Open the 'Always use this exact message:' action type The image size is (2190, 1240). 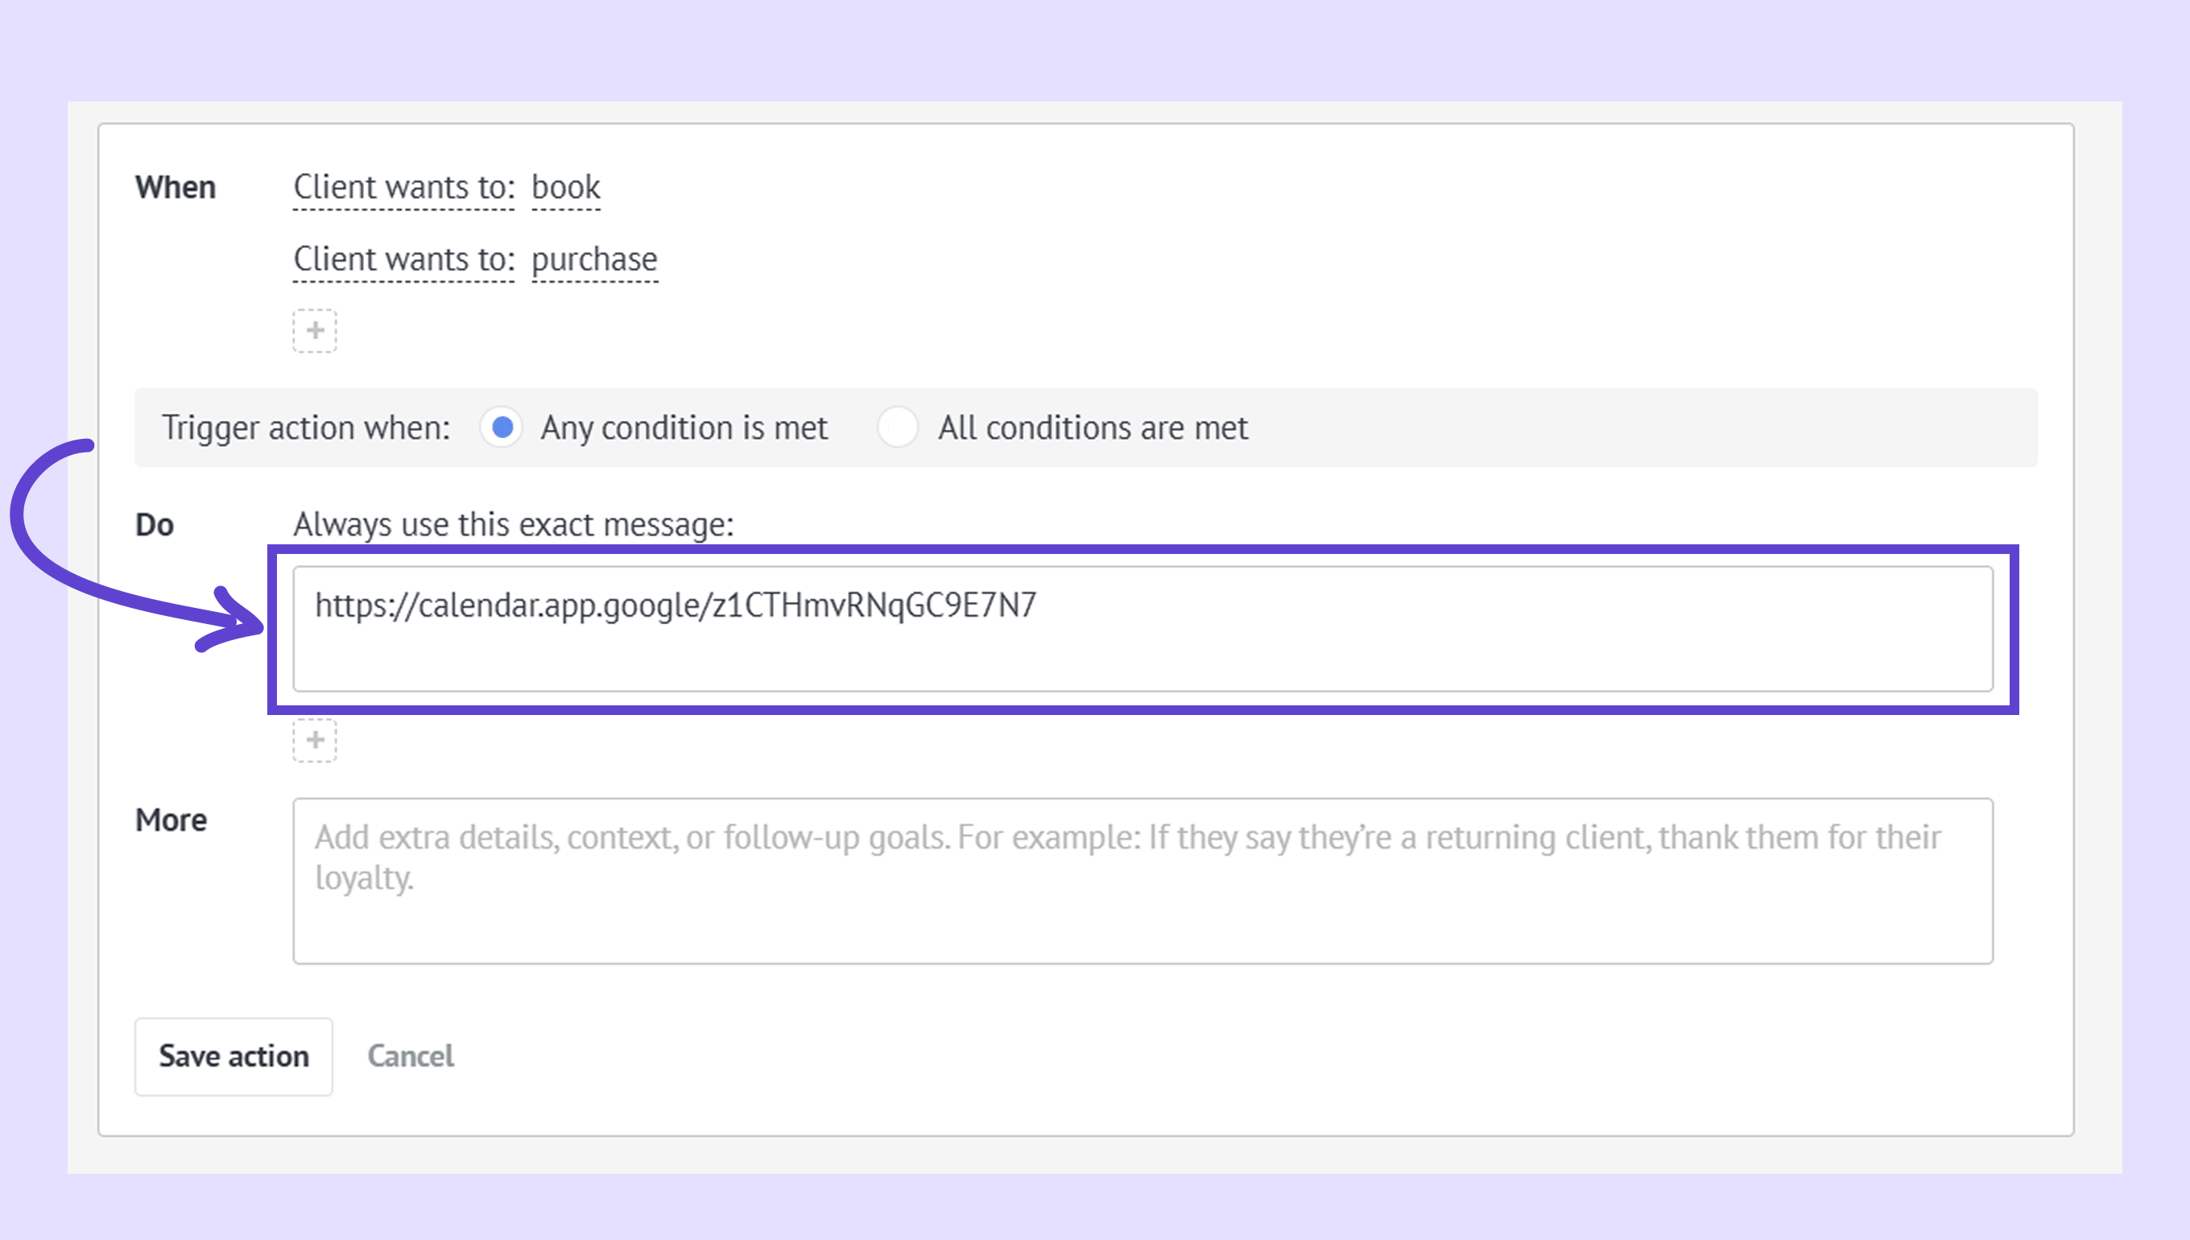click(x=514, y=525)
